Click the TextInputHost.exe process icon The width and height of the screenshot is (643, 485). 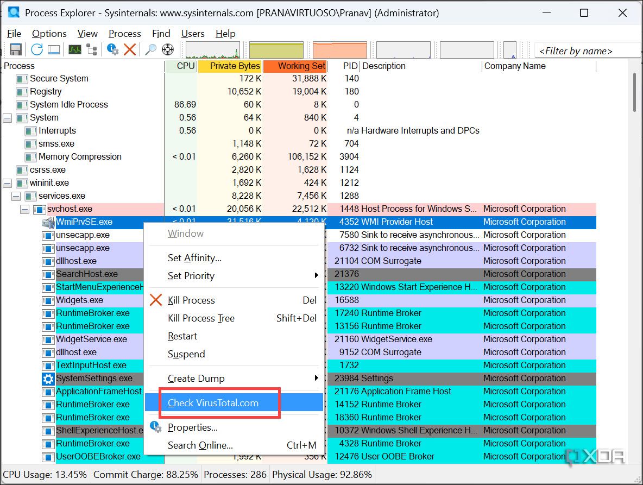(48, 366)
